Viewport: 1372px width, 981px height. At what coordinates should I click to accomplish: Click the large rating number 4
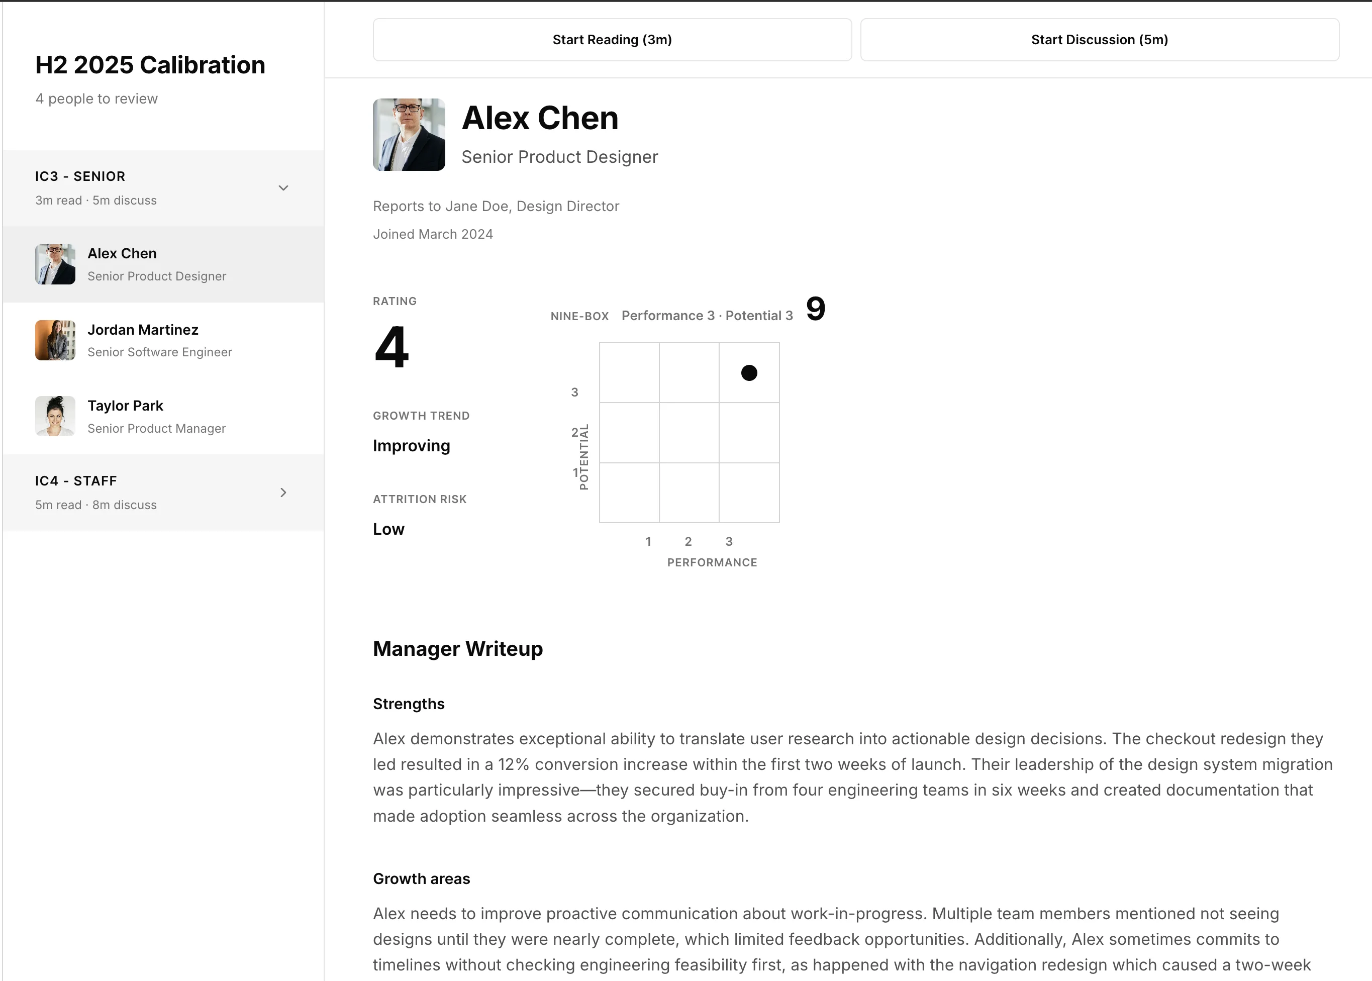[x=391, y=347]
